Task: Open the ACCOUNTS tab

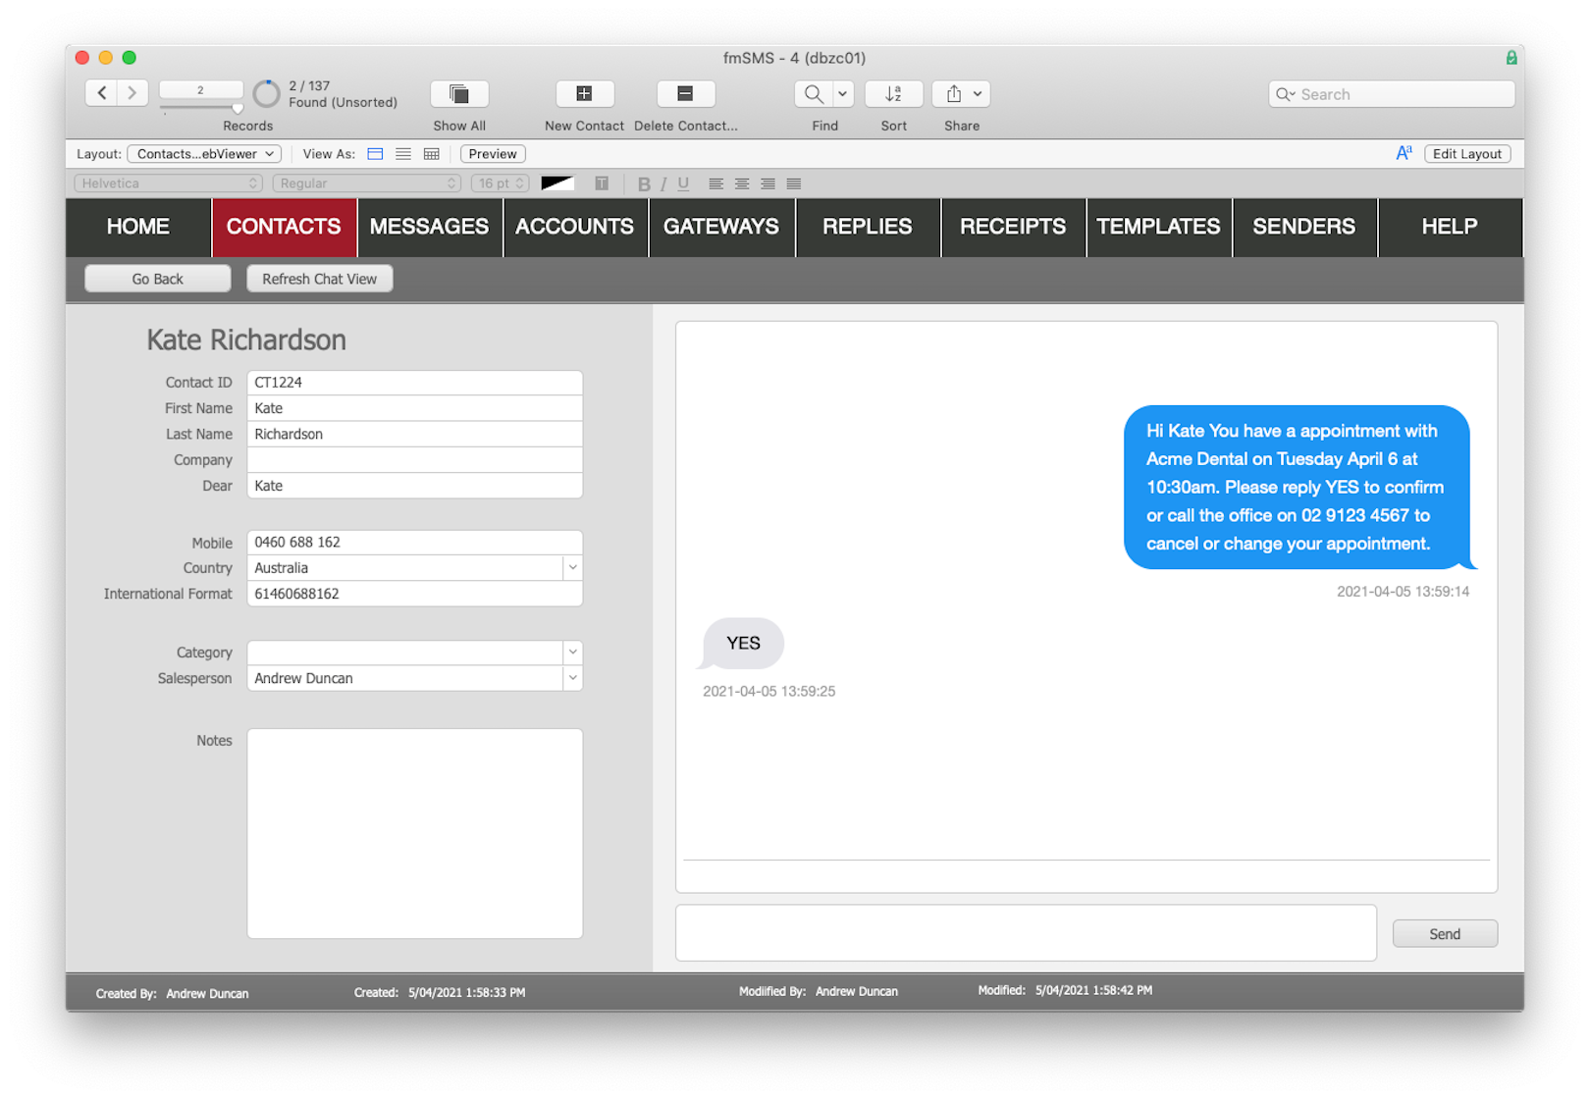Action: point(575,227)
